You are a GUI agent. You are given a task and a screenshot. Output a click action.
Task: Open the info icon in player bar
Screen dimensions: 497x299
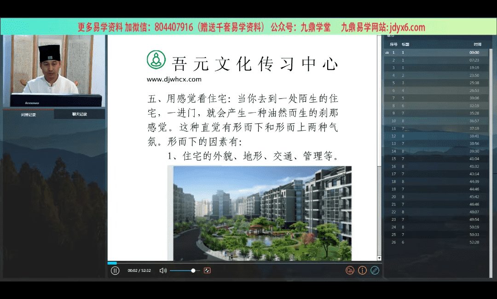[362, 270]
